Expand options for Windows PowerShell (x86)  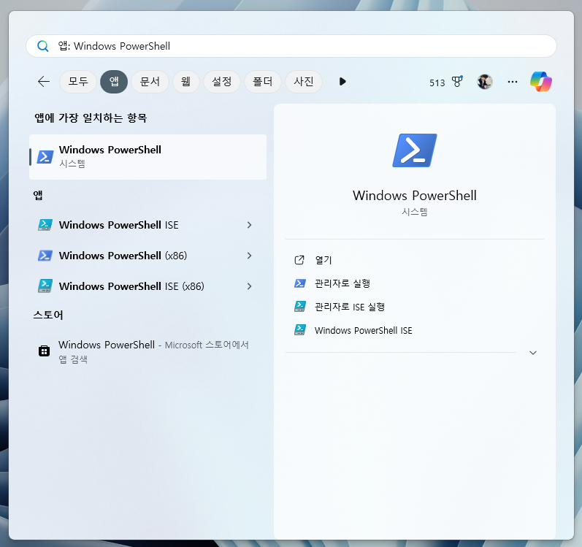250,256
